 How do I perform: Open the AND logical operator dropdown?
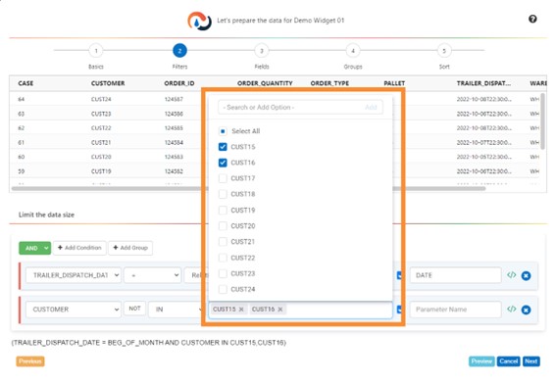click(x=34, y=249)
